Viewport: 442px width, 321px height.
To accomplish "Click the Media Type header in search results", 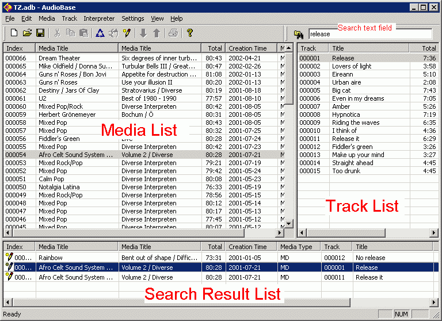I will click(299, 247).
